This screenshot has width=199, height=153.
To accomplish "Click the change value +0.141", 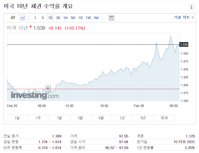I will (55, 28).
